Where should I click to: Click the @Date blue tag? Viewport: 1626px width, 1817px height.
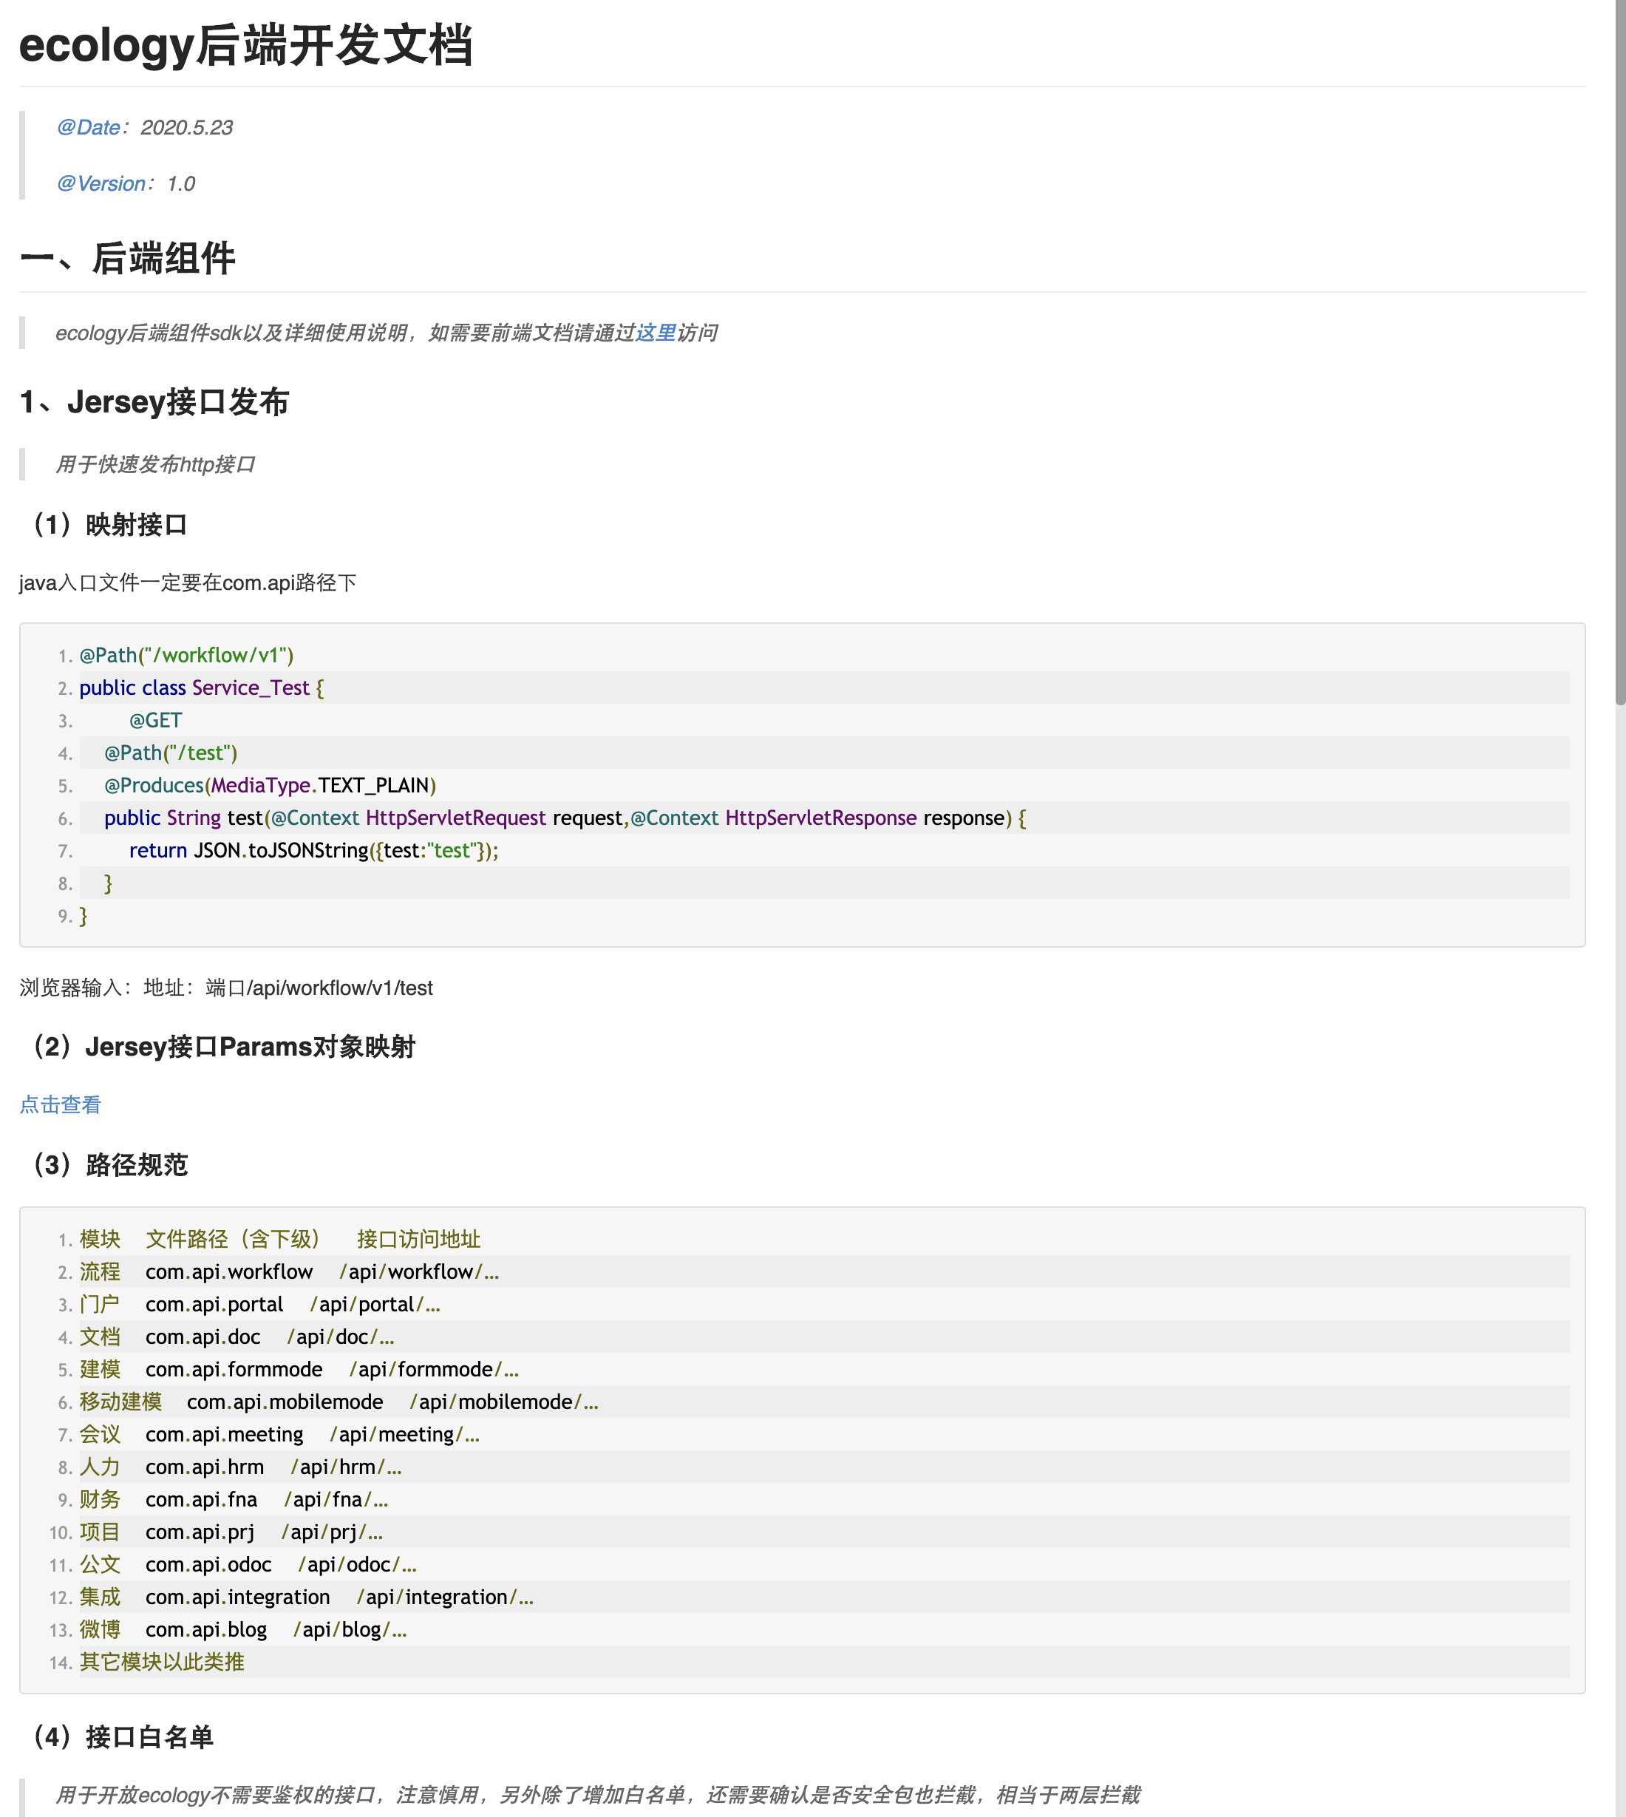(87, 128)
